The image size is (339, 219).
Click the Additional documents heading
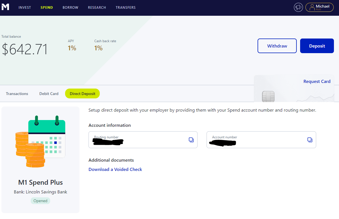pyautogui.click(x=111, y=160)
